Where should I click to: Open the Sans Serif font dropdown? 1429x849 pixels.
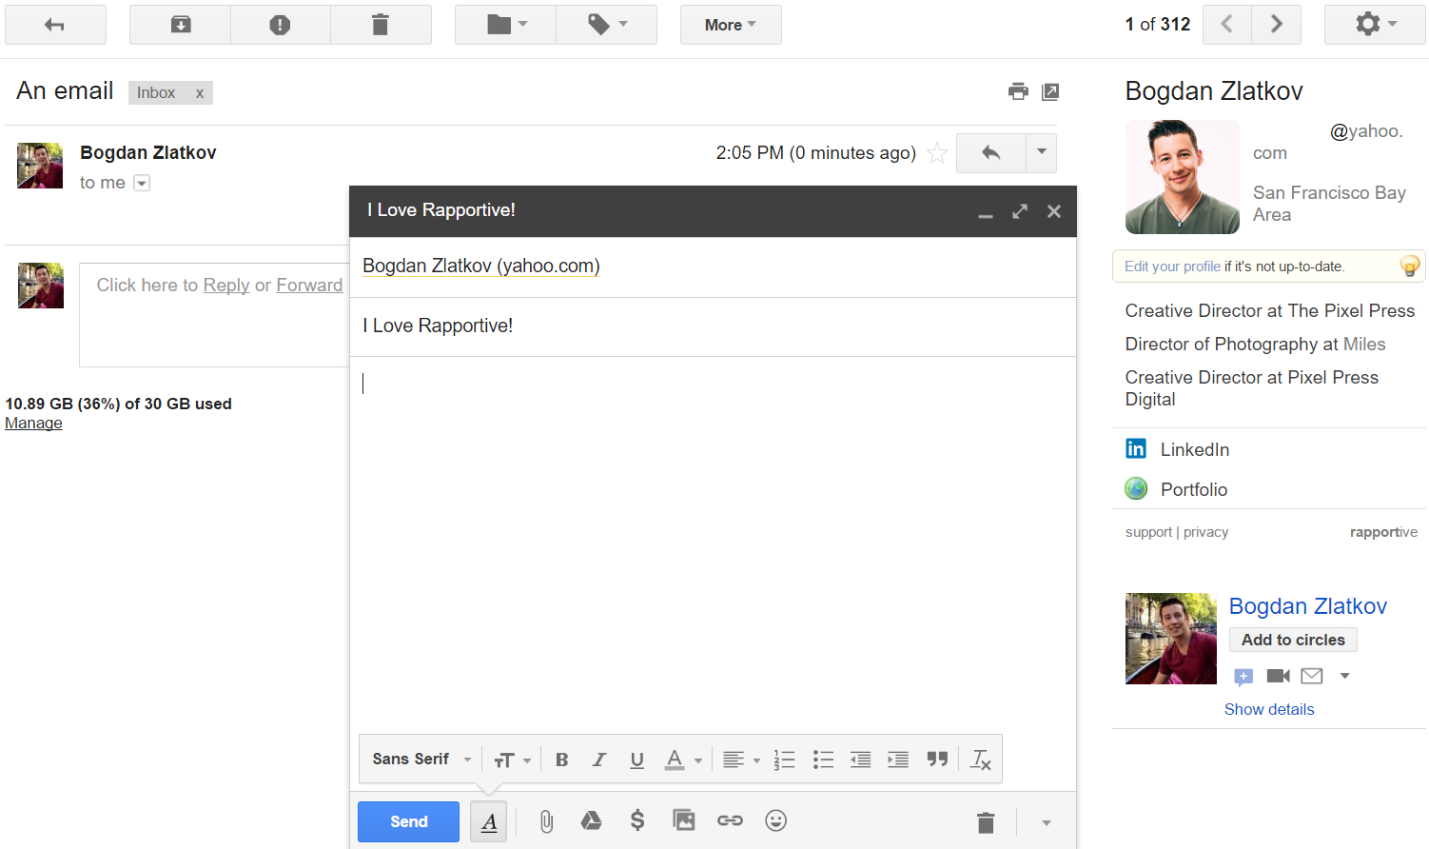[x=421, y=760]
